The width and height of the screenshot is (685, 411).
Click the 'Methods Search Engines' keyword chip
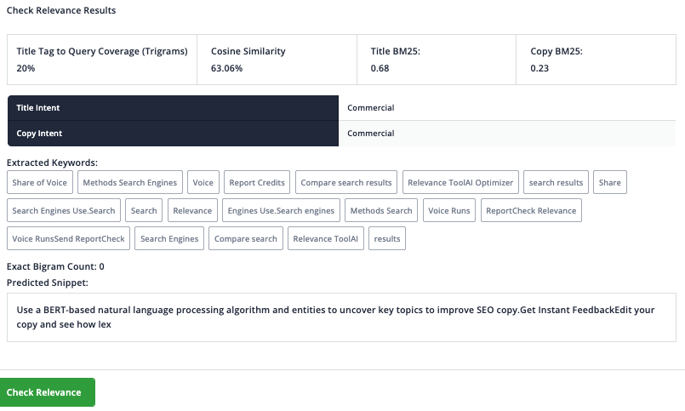(129, 182)
